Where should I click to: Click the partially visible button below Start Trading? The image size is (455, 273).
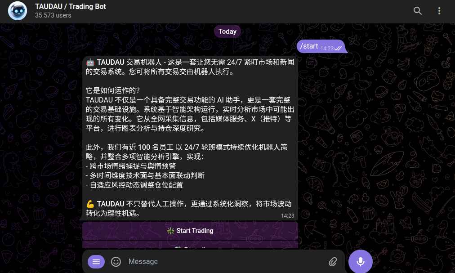click(x=190, y=245)
